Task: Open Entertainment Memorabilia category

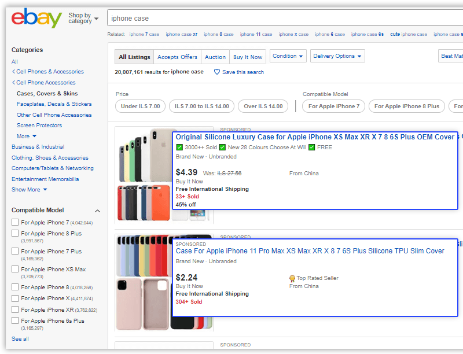Action: pos(45,179)
